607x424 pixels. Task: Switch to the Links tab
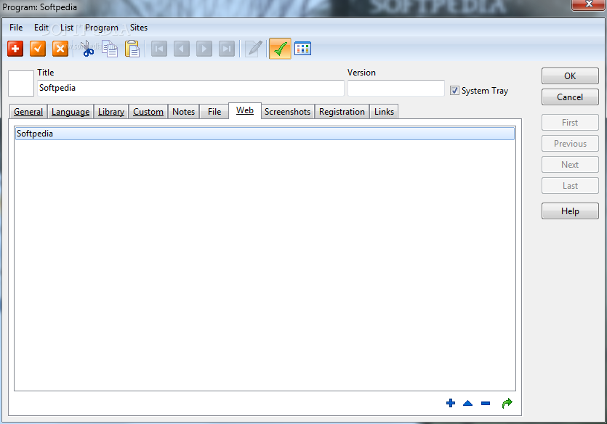tap(384, 112)
